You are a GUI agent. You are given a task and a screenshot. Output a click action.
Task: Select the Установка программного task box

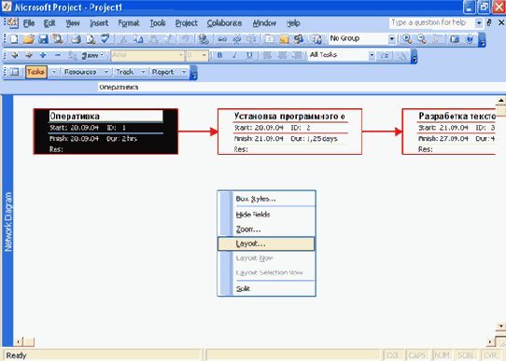pyautogui.click(x=289, y=132)
